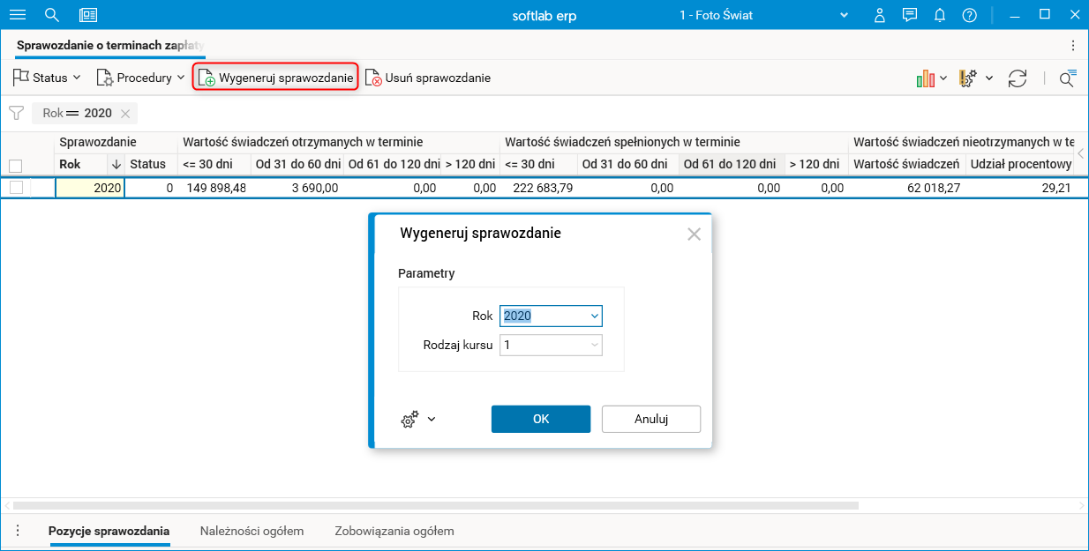
Task: Click the value 3 690,00 cell
Action: (297, 188)
